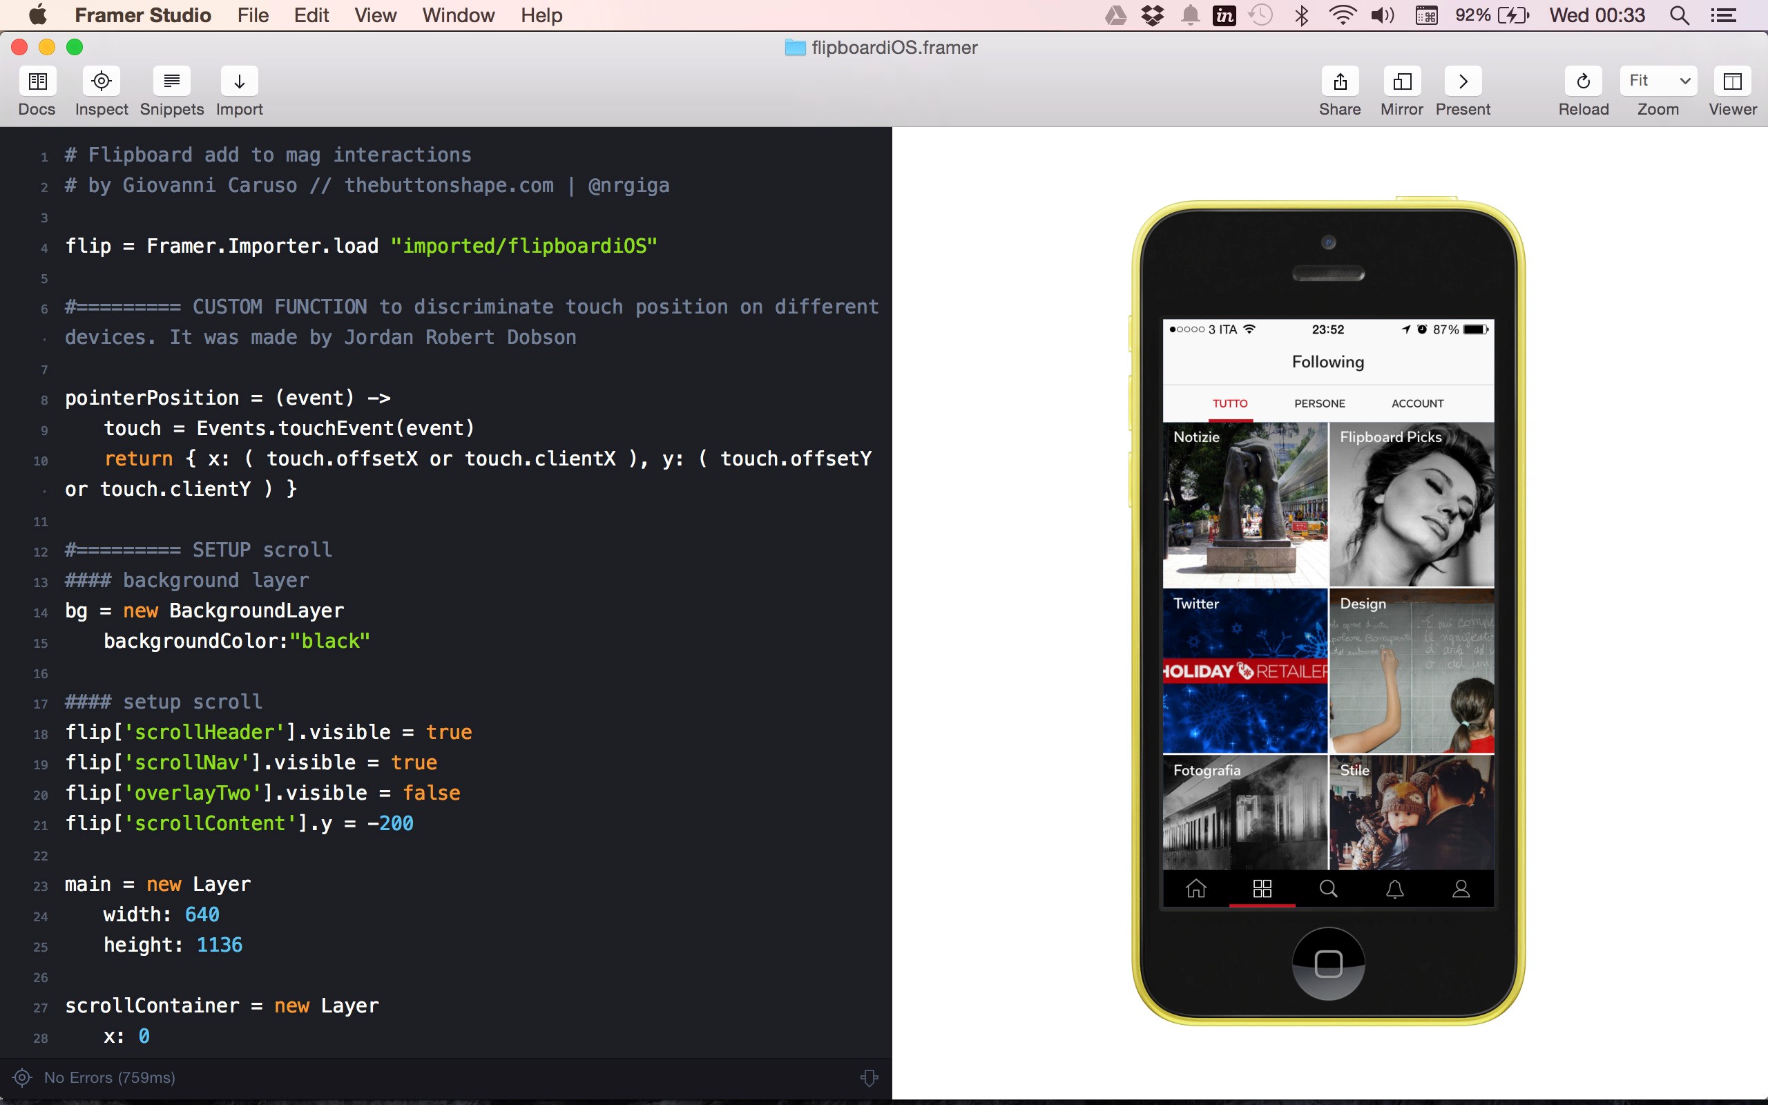This screenshot has width=1768, height=1105.
Task: Click the No Errors status text
Action: pos(110,1077)
